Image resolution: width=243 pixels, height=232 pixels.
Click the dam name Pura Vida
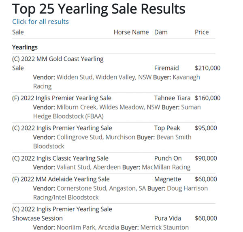168,218
